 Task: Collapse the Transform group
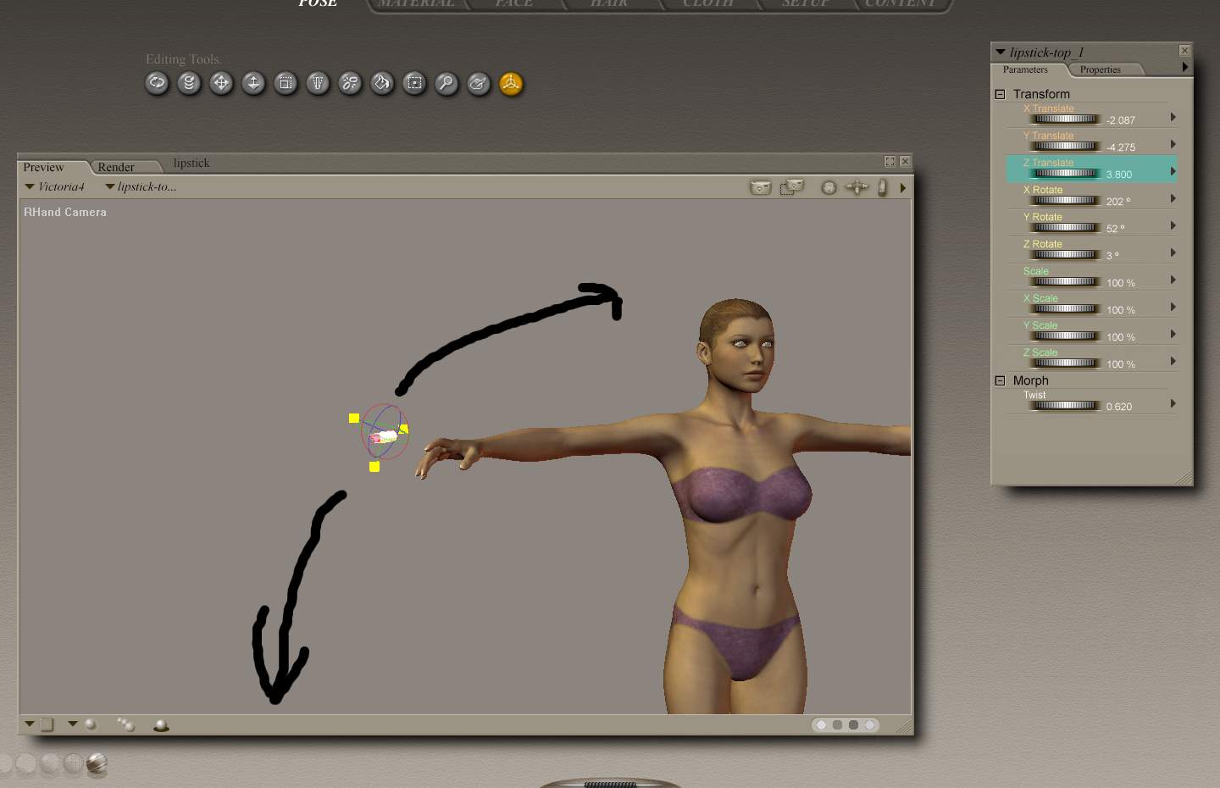coord(1000,94)
